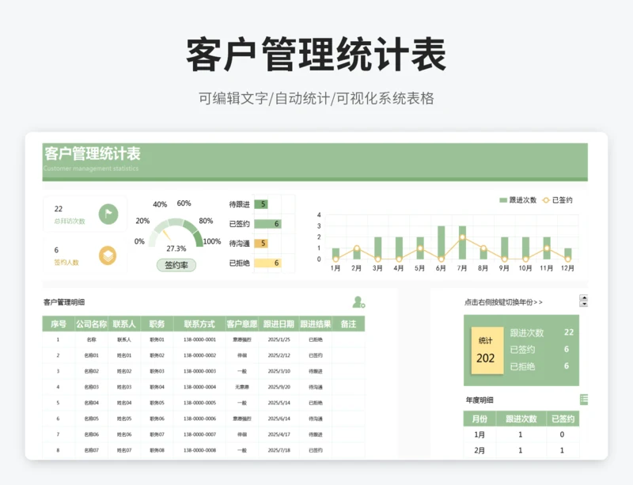Viewport: 633px width, 485px height.
Task: Select the date cell 2025/6/14
Action: (x=279, y=419)
